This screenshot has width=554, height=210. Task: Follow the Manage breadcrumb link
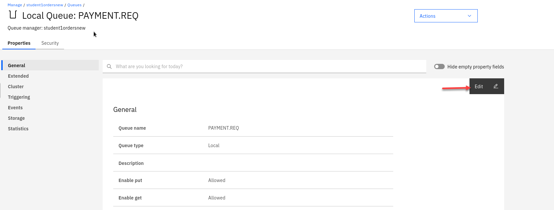point(15,5)
